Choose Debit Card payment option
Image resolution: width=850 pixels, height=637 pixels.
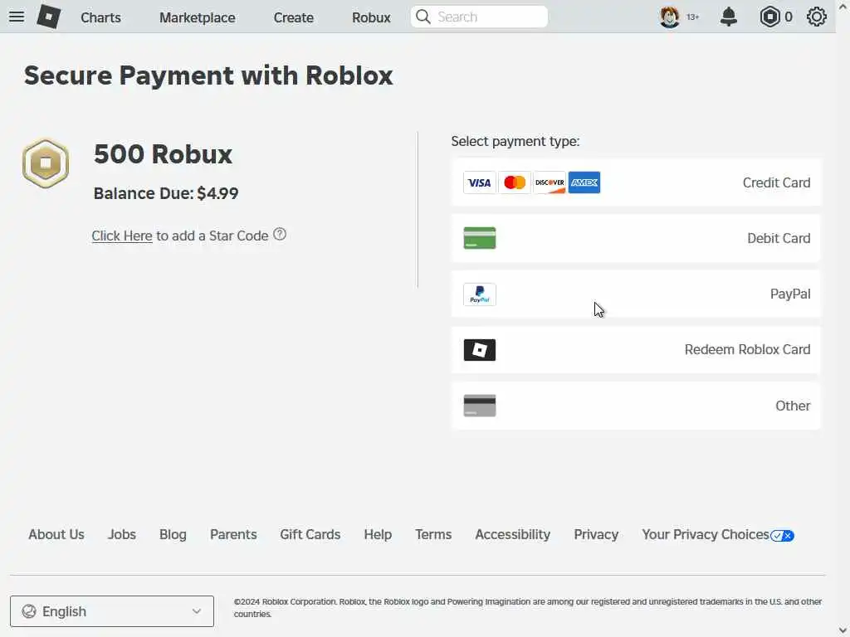pos(636,238)
